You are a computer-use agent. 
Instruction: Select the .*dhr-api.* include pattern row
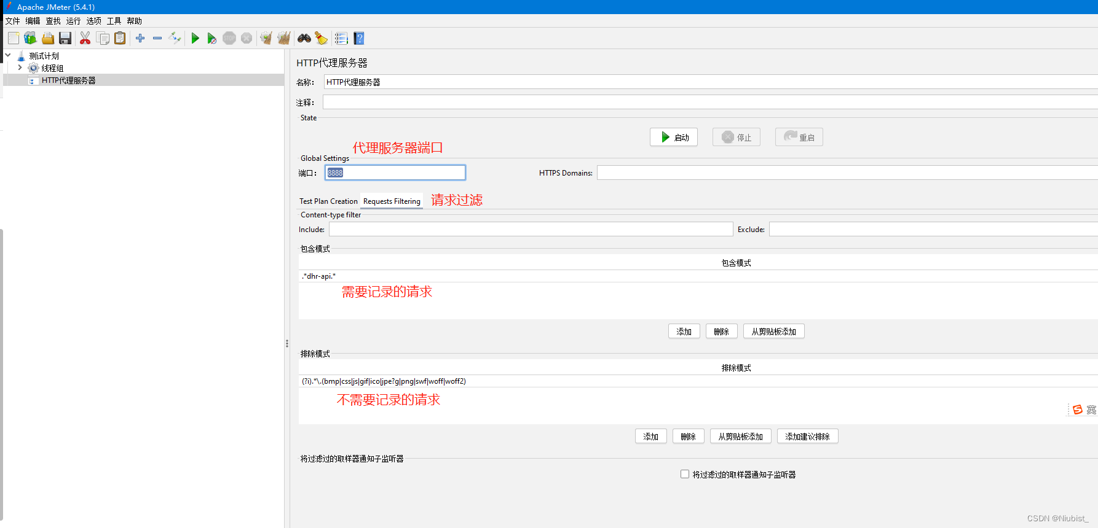[698, 276]
